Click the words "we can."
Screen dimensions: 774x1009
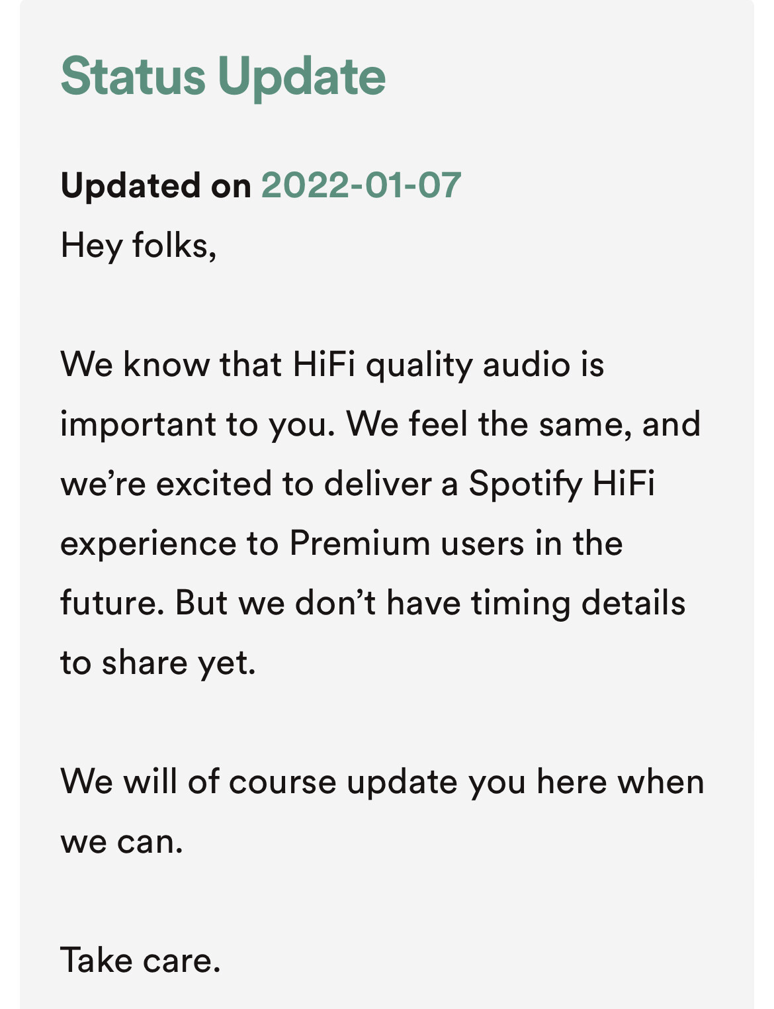pos(122,841)
